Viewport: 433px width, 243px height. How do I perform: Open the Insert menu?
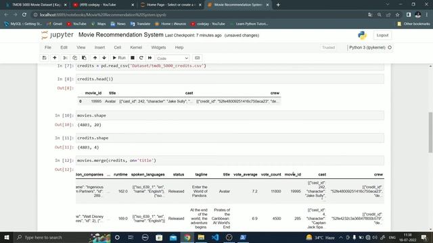pyautogui.click(x=99, y=47)
